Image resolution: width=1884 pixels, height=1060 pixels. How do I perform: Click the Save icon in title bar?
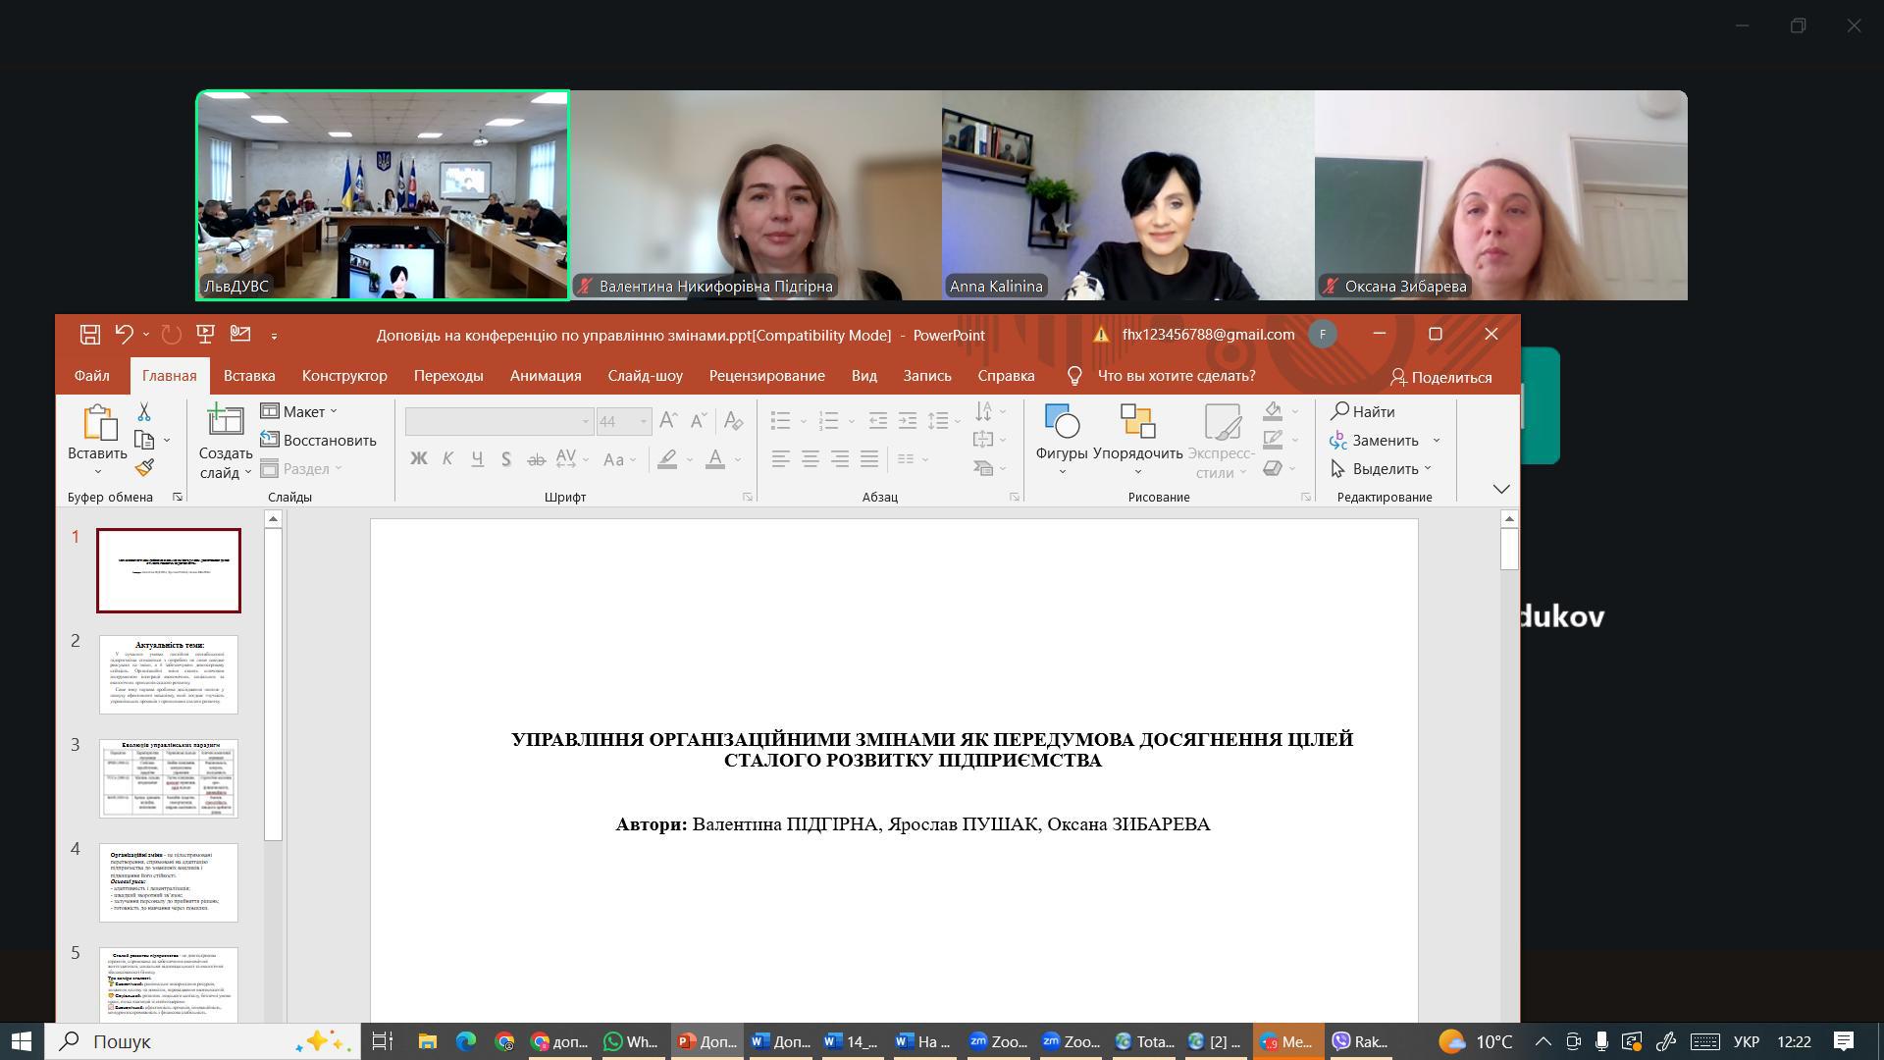click(x=89, y=335)
